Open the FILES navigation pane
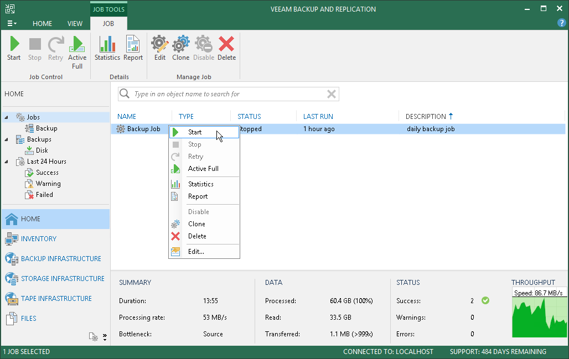Screen dimensions: 569x359 point(56,319)
